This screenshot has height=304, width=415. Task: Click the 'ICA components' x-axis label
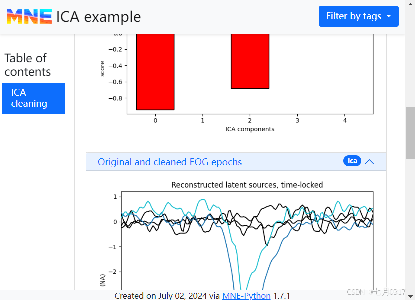250,129
